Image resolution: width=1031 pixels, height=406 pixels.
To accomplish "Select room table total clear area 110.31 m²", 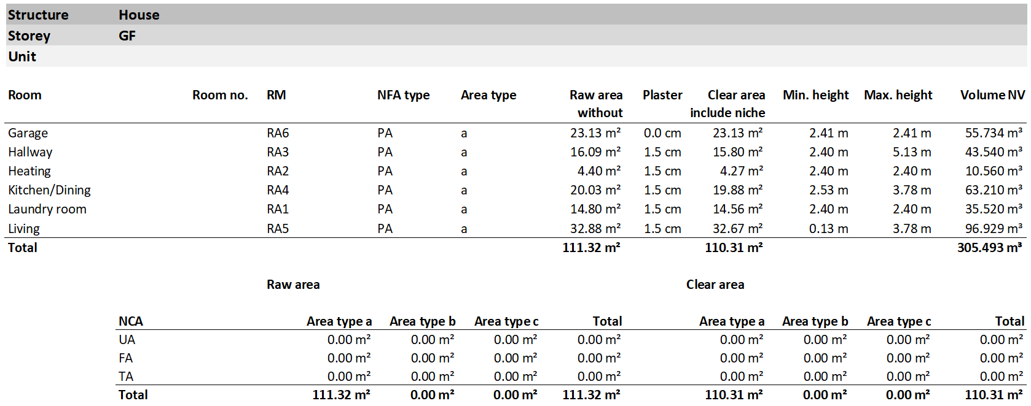I will [734, 248].
